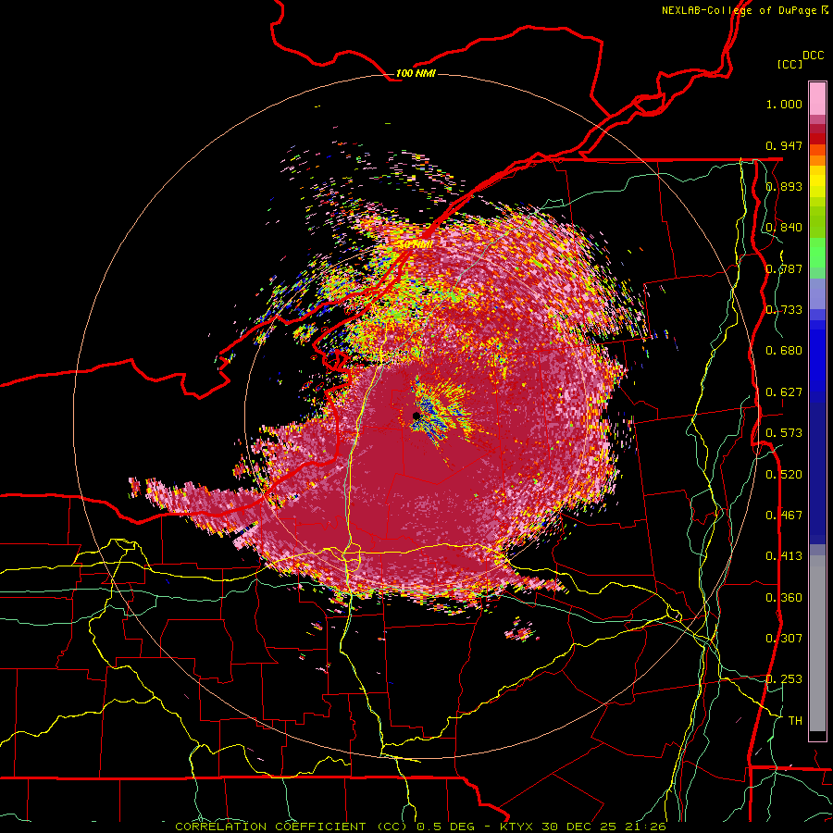The width and height of the screenshot is (833, 833).
Task: Select the 0.573 scale value
Action: (784, 432)
